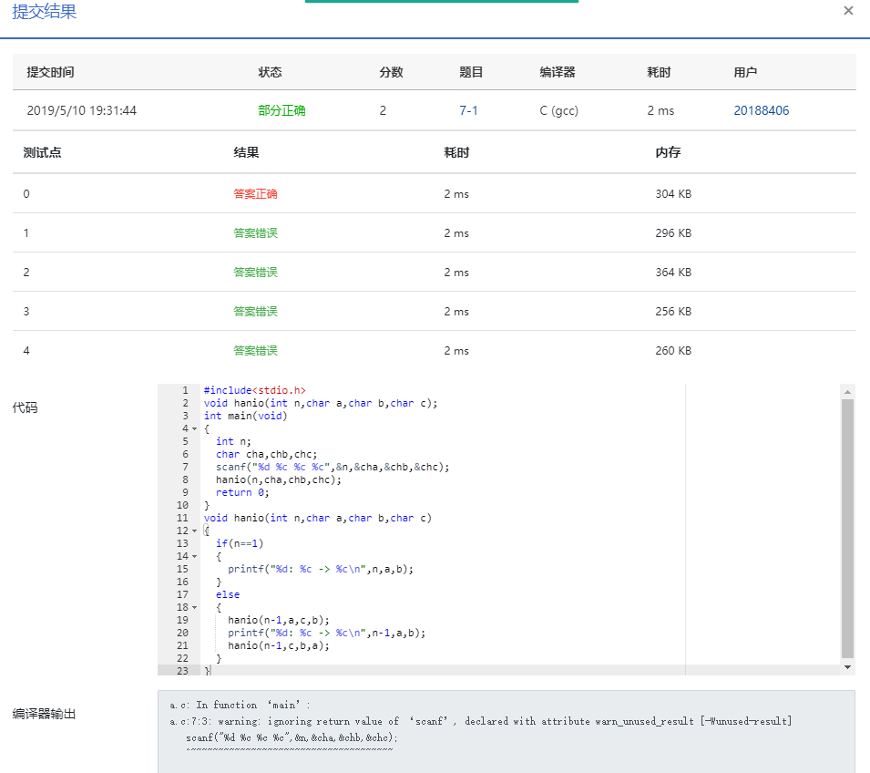Fold the else block at line 18
870x773 pixels.
(195, 607)
